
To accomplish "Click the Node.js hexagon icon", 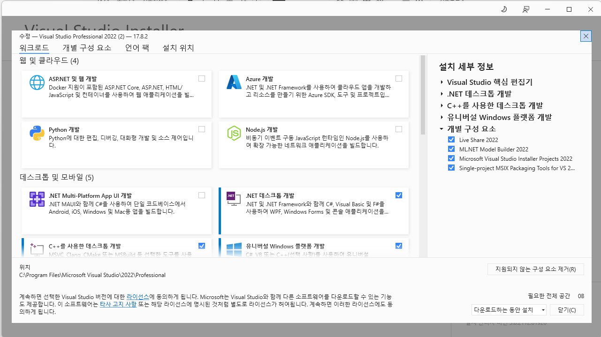I will 234,133.
